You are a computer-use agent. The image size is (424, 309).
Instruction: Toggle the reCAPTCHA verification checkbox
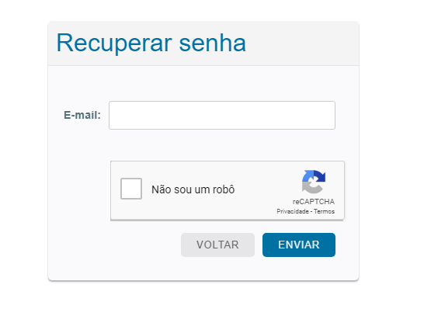tap(131, 189)
